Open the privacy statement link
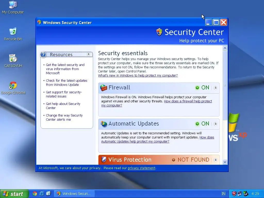Image resolution: width=264 pixels, height=198 pixels. click(142, 168)
